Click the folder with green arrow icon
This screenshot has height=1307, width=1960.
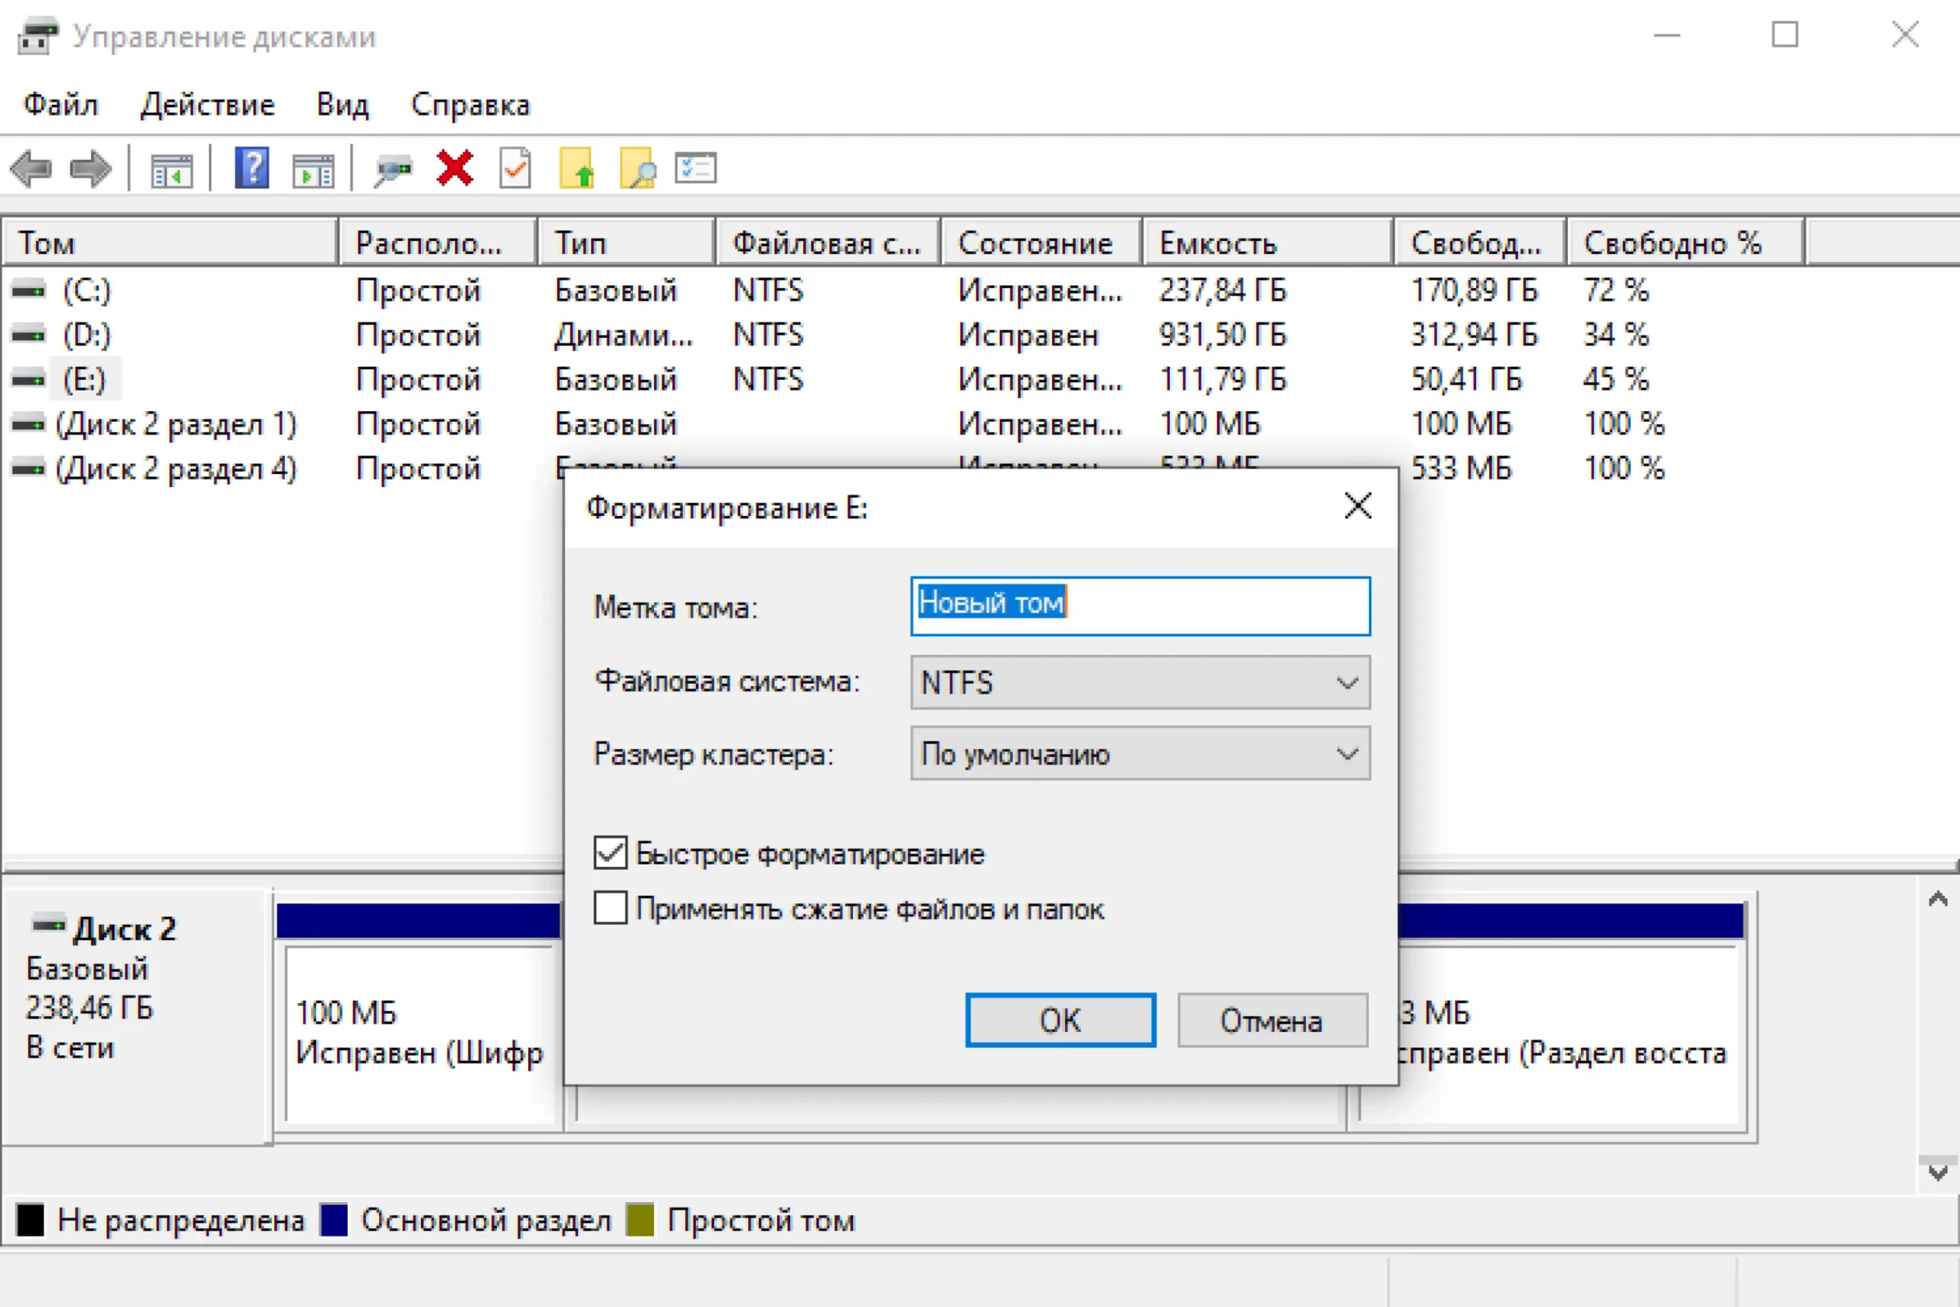point(577,168)
